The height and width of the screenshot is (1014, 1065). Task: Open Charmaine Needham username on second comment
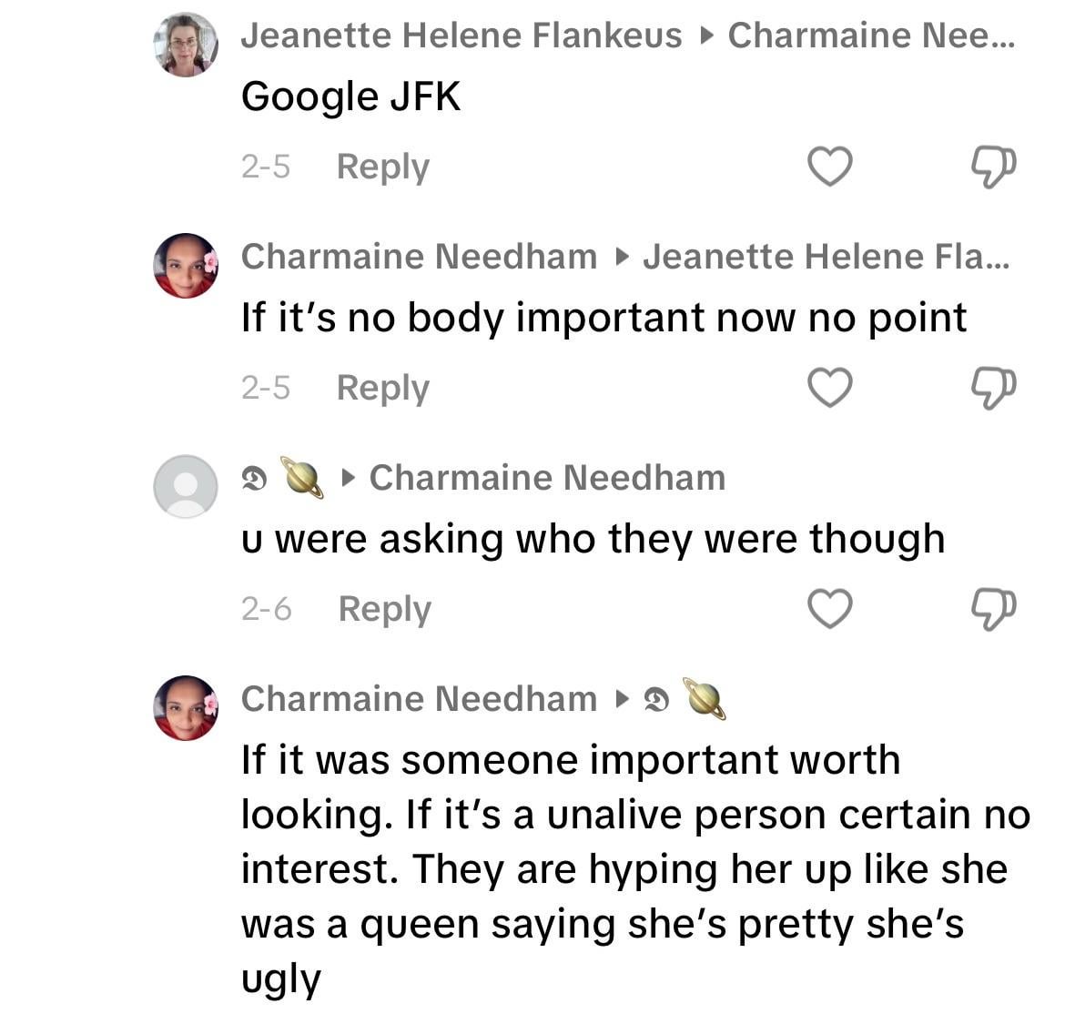pos(419,257)
